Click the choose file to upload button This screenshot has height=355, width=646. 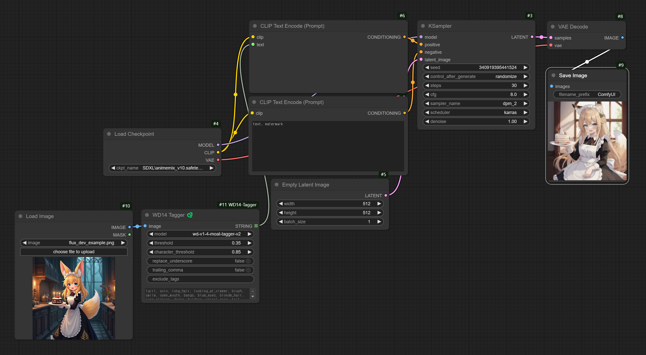point(74,252)
